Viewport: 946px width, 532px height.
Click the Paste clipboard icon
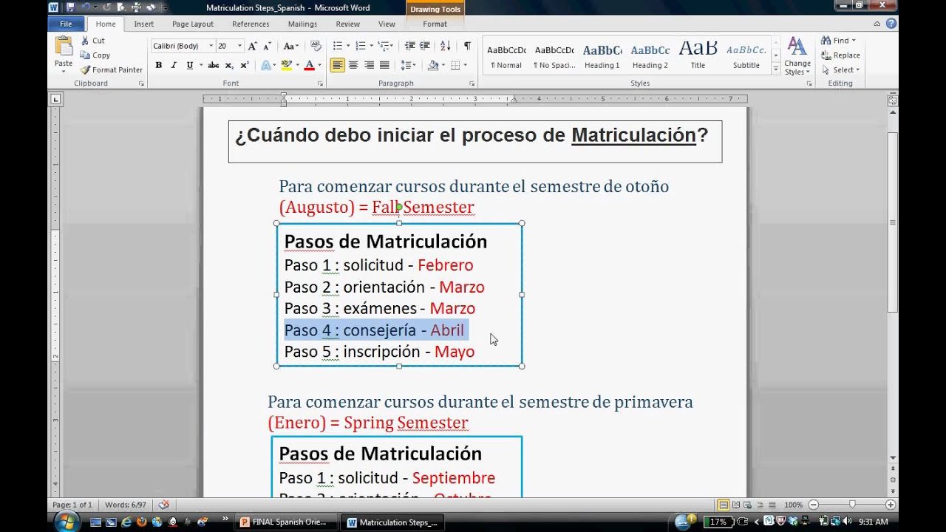(64, 47)
